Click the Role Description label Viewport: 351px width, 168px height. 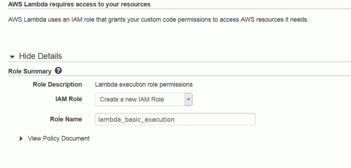tap(57, 85)
